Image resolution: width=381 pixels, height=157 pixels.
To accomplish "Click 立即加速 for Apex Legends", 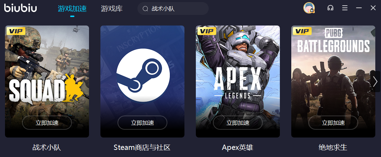I will [238, 123].
